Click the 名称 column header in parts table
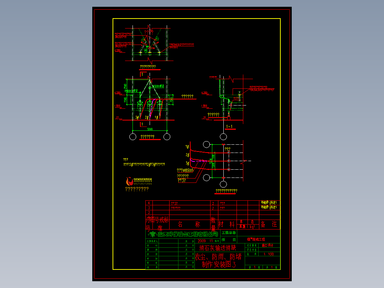The height and width of the screenshot is (288, 384). [x=189, y=224]
